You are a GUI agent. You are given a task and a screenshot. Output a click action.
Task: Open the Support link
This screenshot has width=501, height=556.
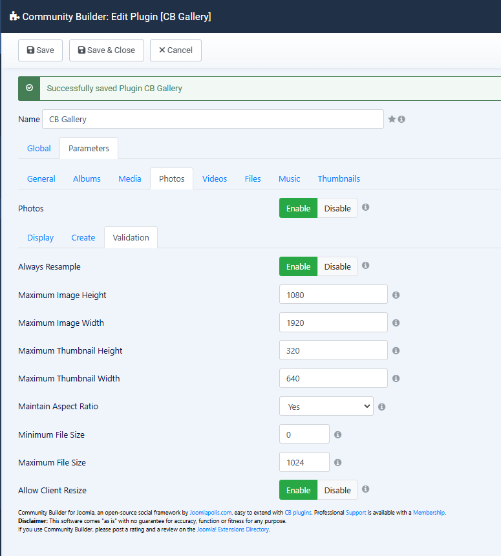(x=356, y=513)
